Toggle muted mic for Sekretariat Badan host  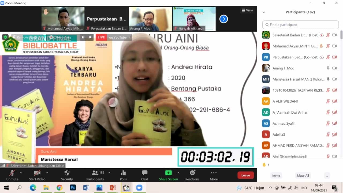click(x=328, y=35)
